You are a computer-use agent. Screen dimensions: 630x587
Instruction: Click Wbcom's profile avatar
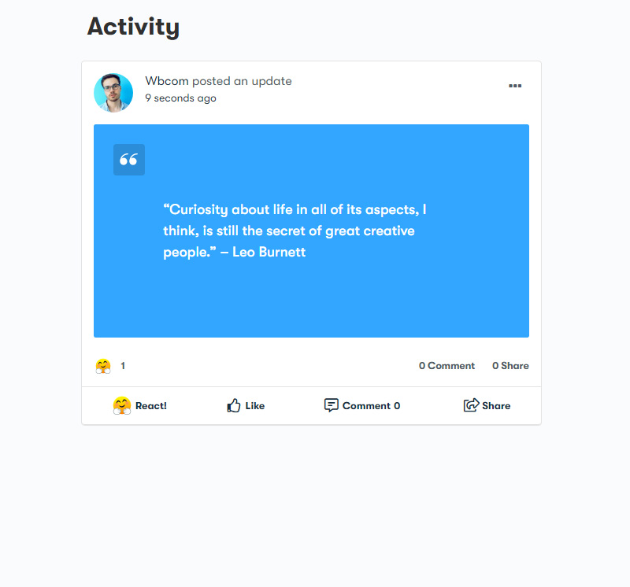(x=113, y=93)
